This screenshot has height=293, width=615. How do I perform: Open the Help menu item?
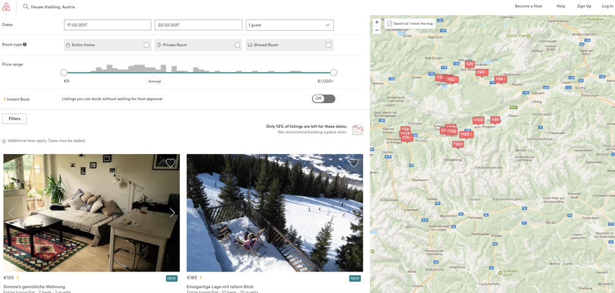[x=561, y=6]
